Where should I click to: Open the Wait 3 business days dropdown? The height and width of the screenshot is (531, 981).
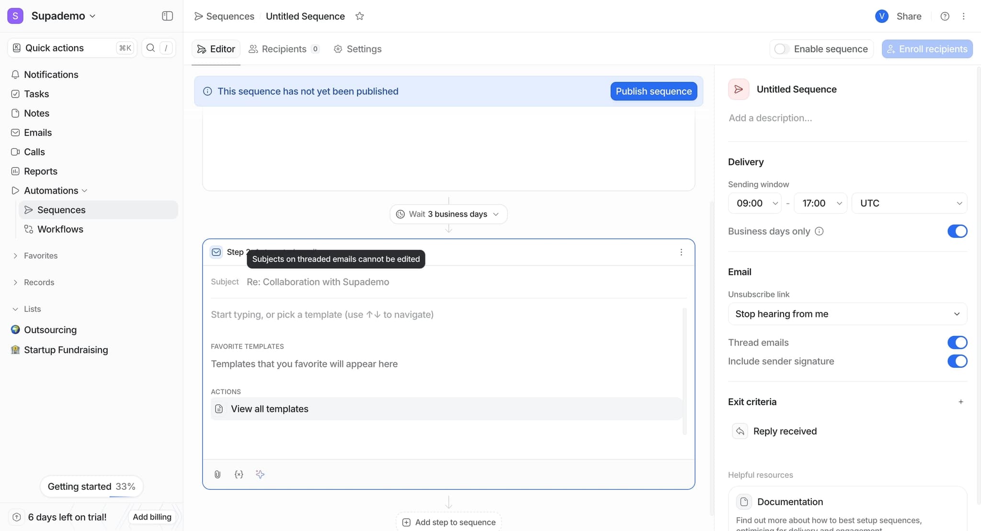pyautogui.click(x=448, y=214)
